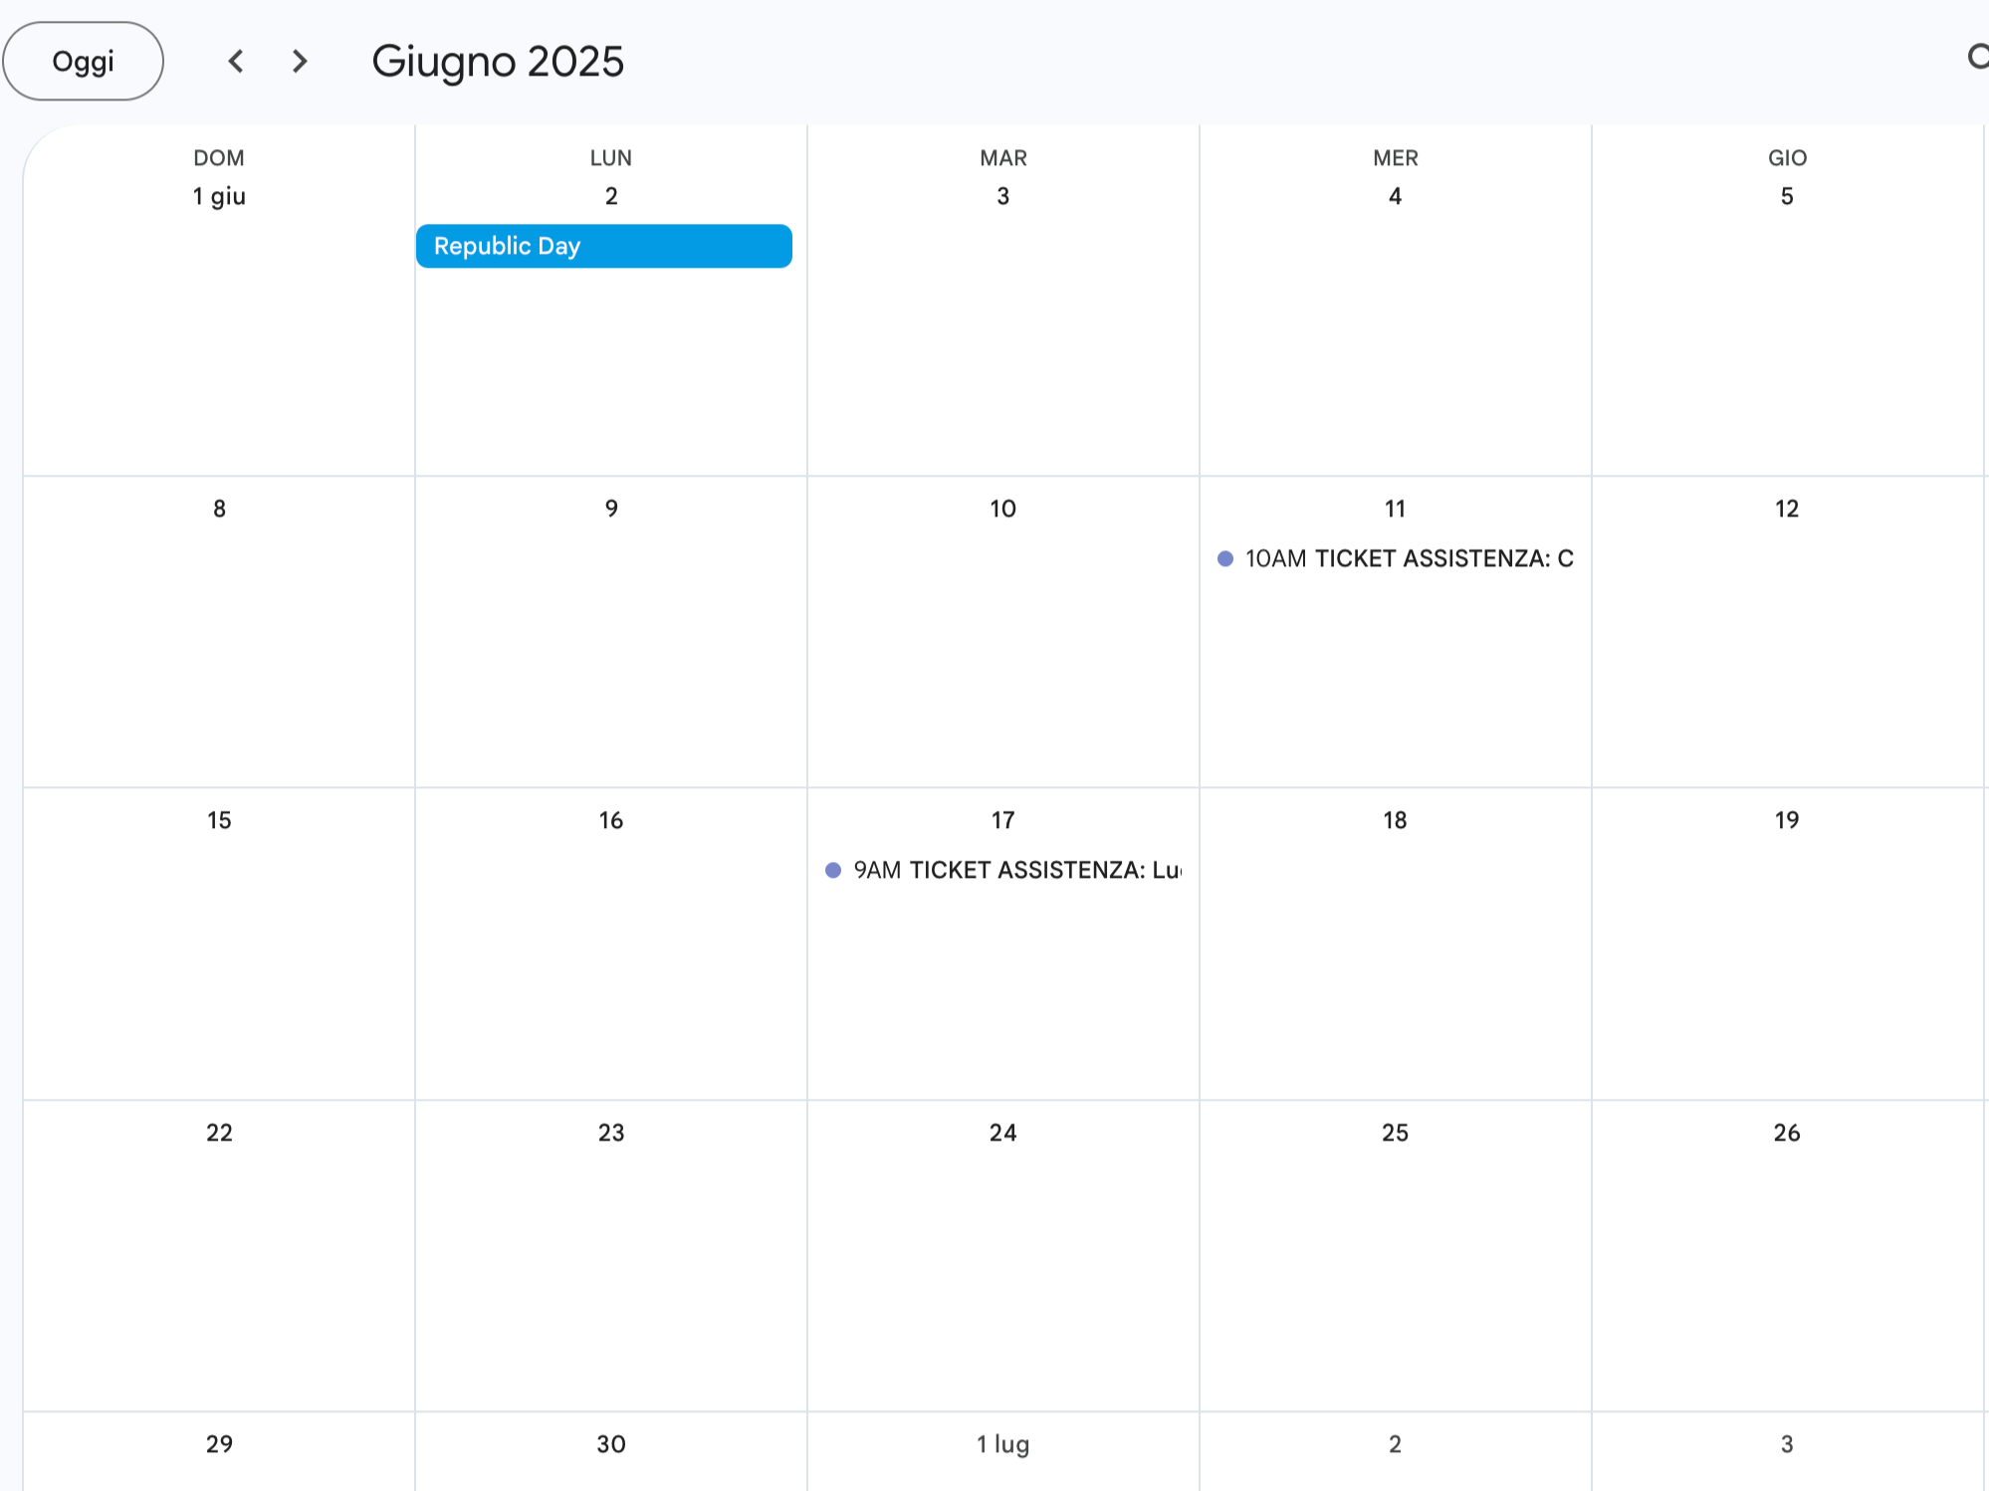
Task: Click the Giugno 2025 month title
Action: click(x=499, y=61)
